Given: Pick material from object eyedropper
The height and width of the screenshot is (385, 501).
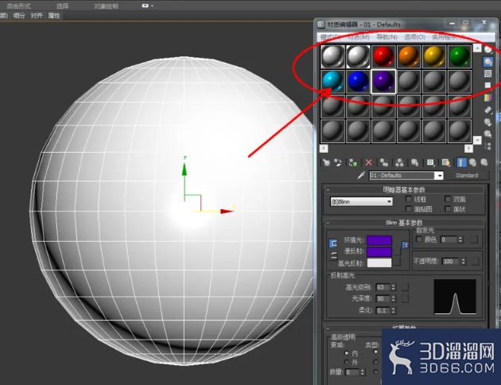Looking at the screenshot, I should pyautogui.click(x=361, y=175).
